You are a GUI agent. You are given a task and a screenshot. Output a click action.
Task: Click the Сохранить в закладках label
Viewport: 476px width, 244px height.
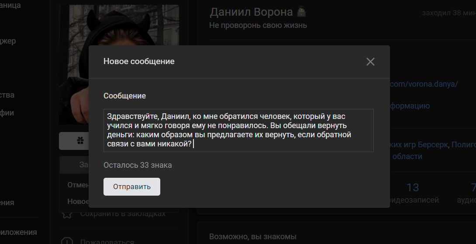[123, 214]
